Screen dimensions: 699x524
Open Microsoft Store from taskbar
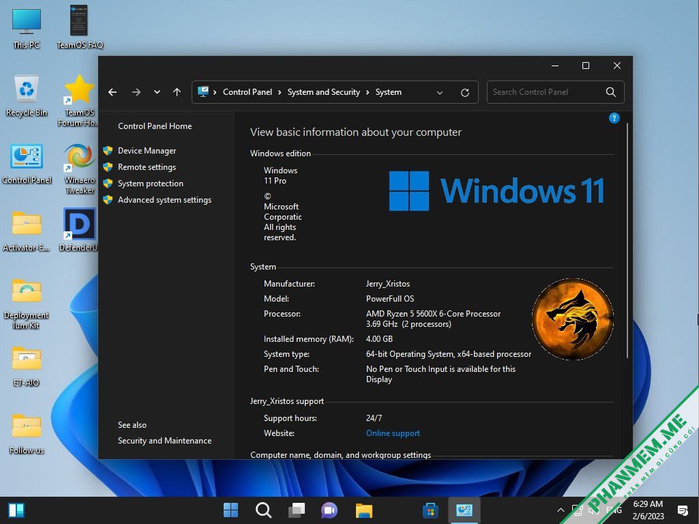(x=430, y=510)
